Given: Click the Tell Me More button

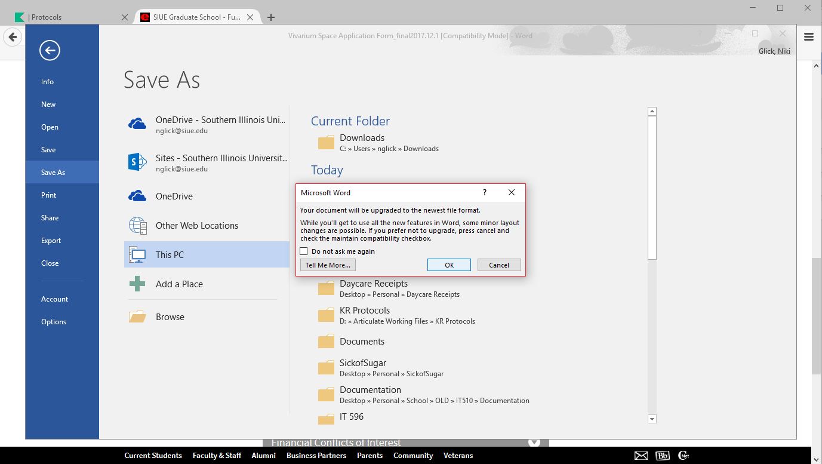Looking at the screenshot, I should click(328, 265).
